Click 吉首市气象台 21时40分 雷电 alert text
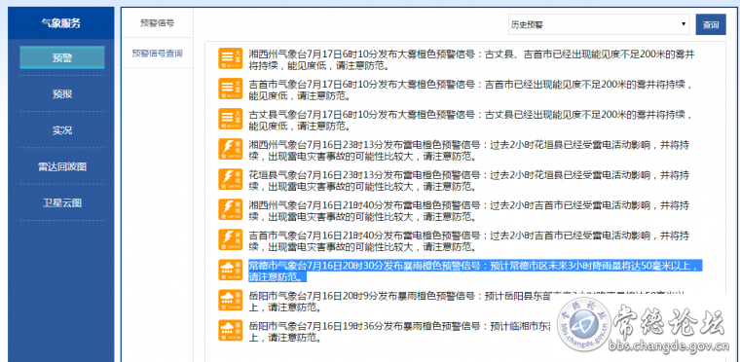 click(x=469, y=241)
